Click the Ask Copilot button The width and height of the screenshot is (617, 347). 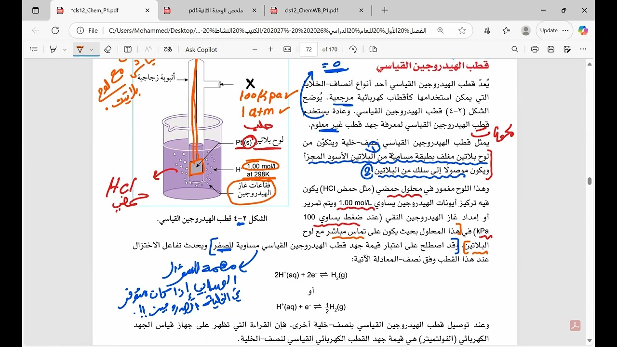(x=201, y=49)
